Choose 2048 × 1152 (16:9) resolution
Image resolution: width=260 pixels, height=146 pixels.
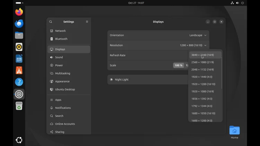pos(205,70)
